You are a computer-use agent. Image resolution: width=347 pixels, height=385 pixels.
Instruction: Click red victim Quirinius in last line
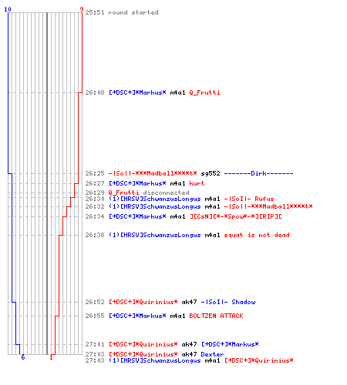(259, 360)
